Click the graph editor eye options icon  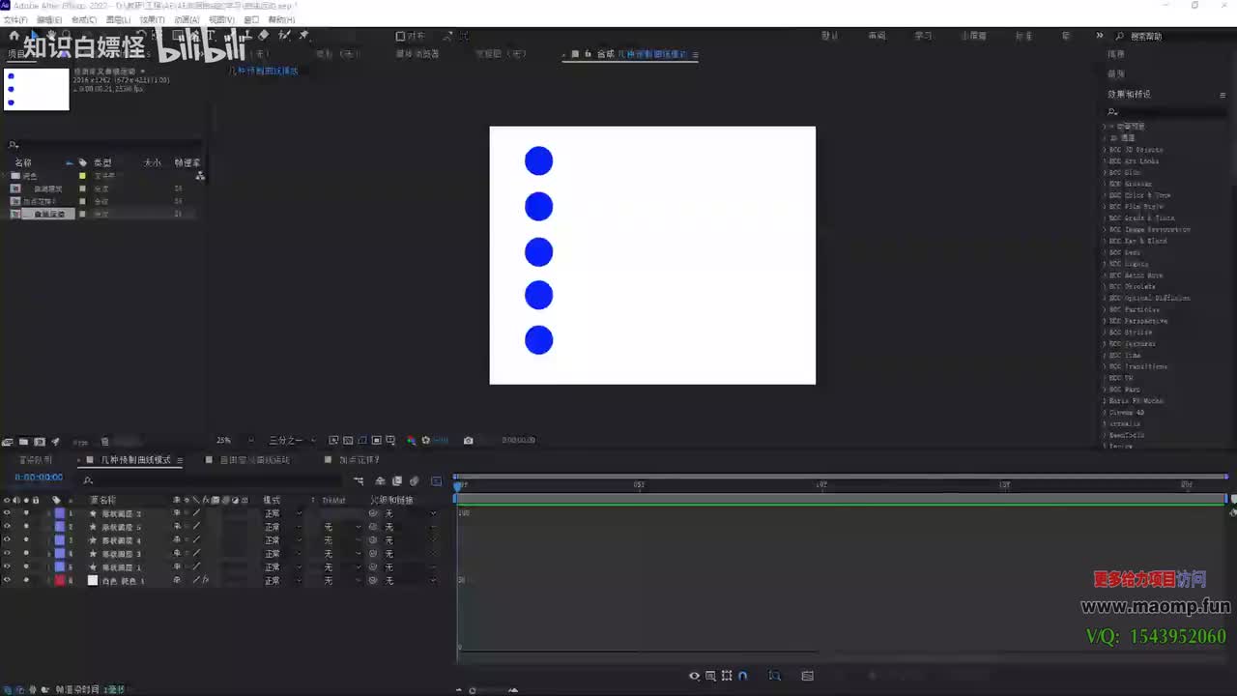[694, 676]
